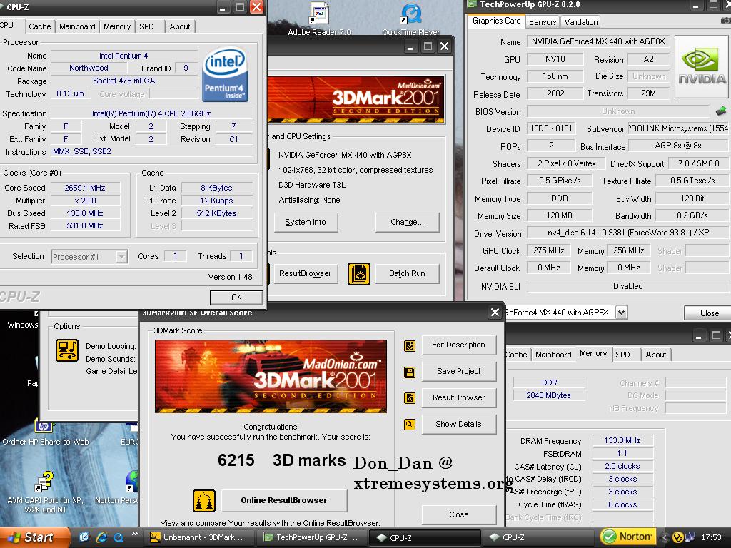The height and width of the screenshot is (548, 731).
Task: Click the Intel Pentium 4 logo
Action: [x=225, y=74]
